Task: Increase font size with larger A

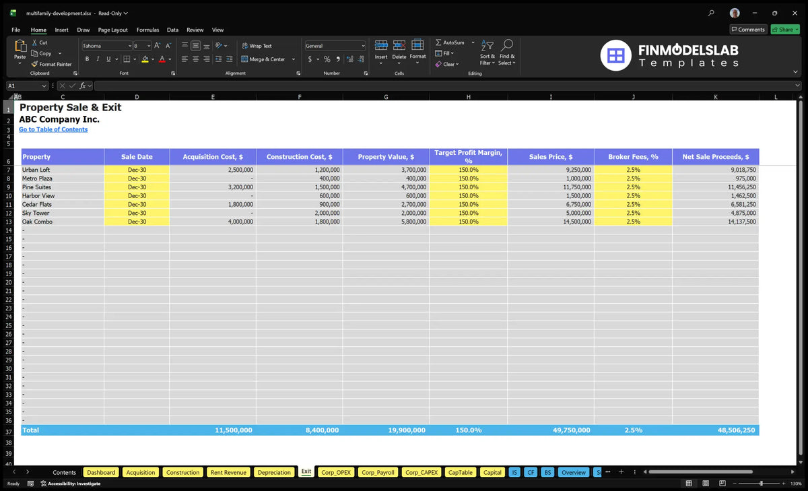Action: 158,46
